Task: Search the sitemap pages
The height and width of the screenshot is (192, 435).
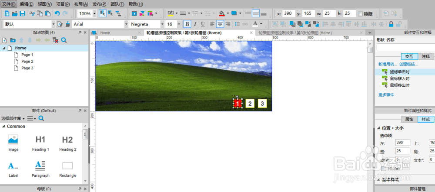Action: pos(64,40)
